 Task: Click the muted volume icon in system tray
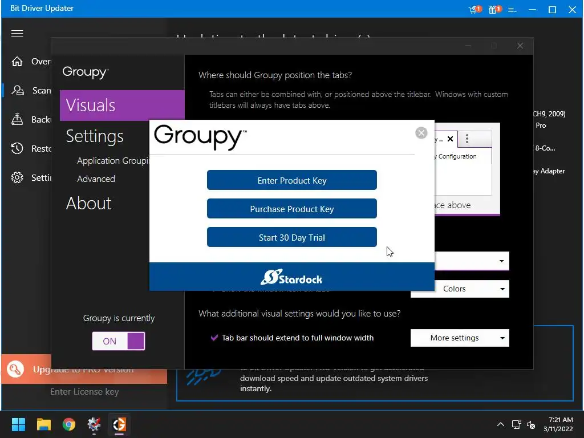[531, 424]
